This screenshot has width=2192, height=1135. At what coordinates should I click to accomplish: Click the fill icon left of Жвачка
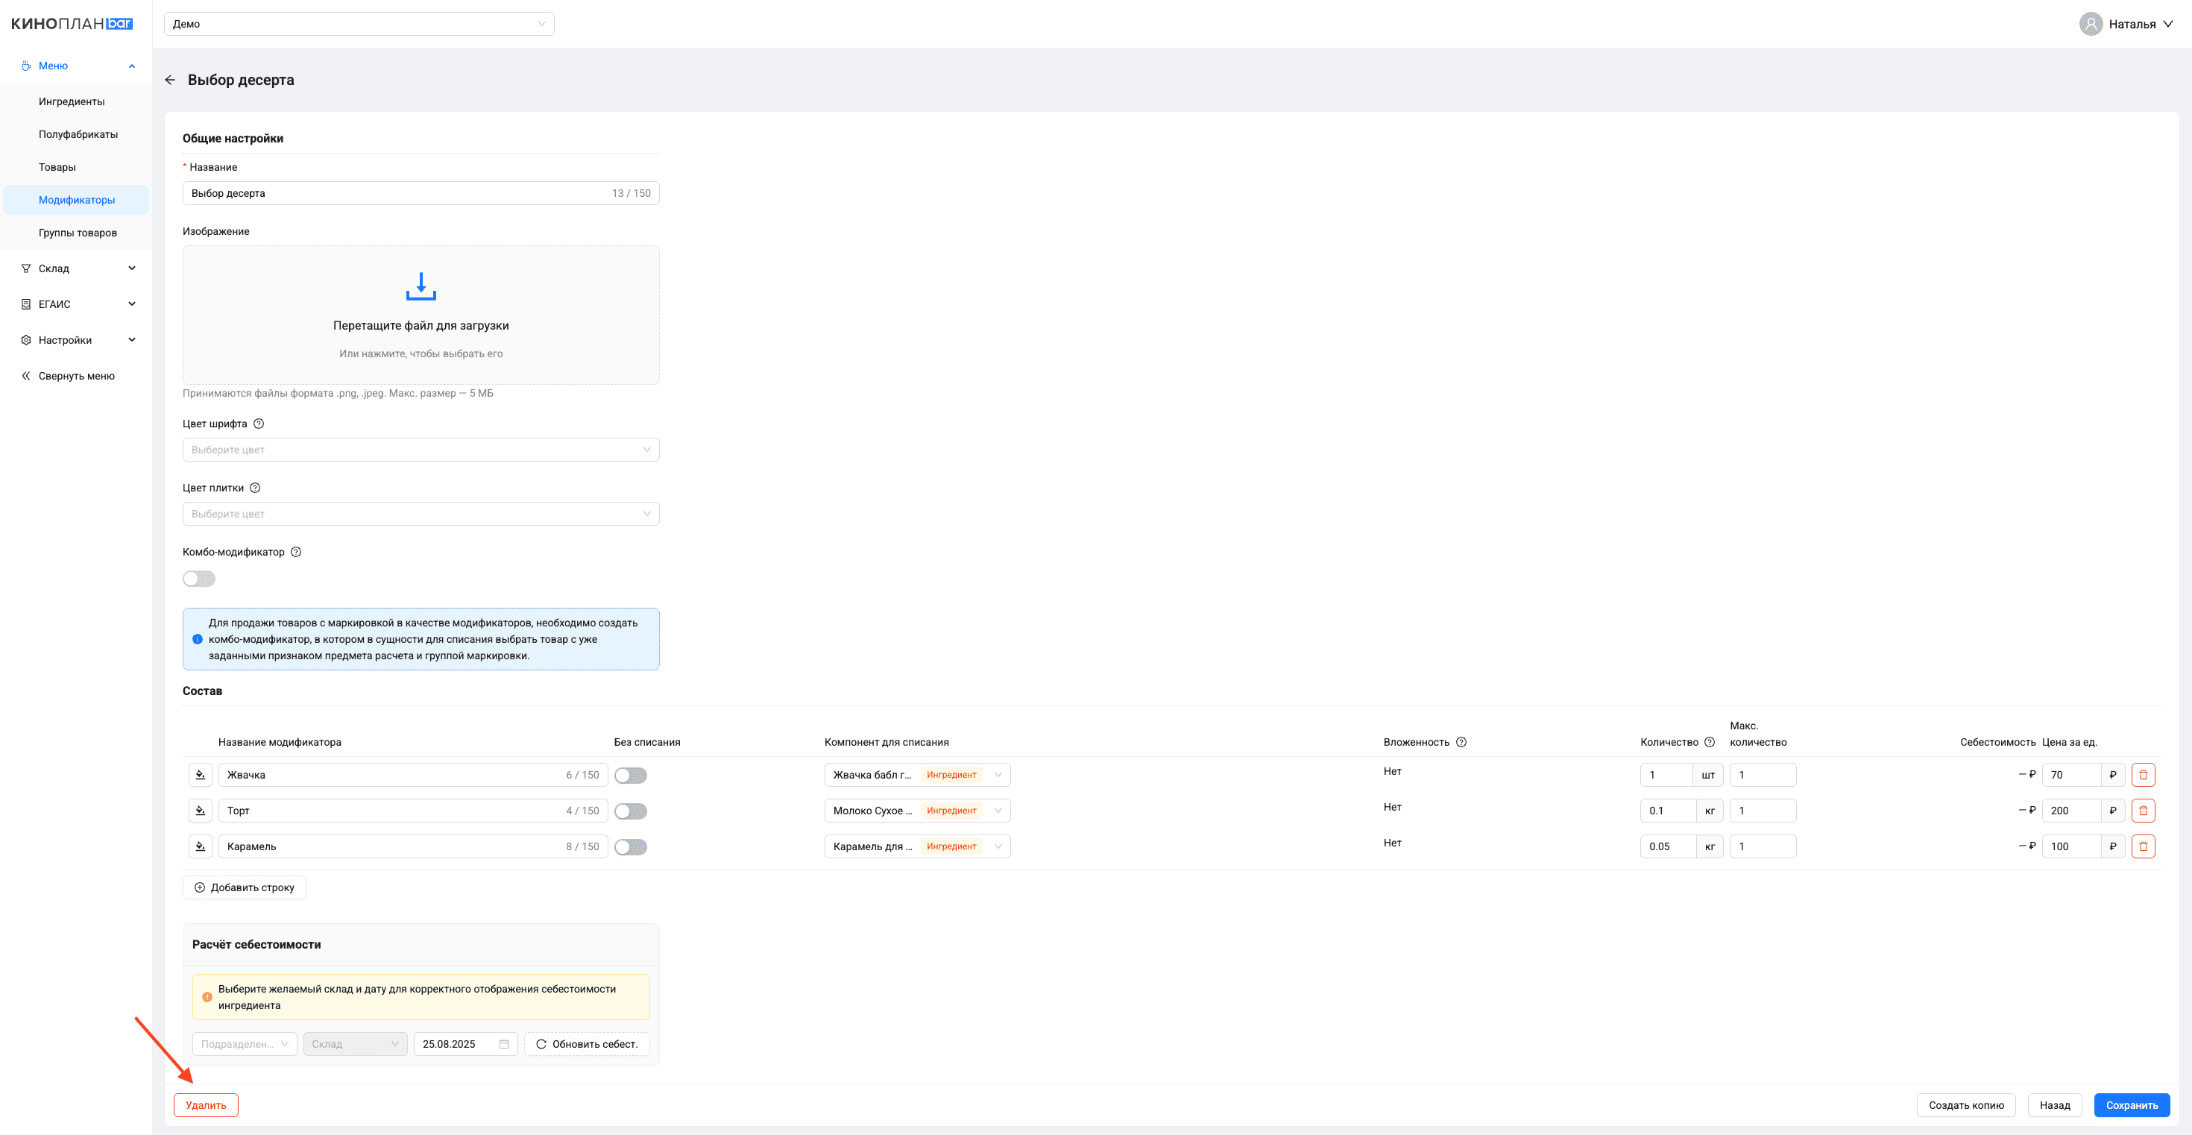click(200, 775)
